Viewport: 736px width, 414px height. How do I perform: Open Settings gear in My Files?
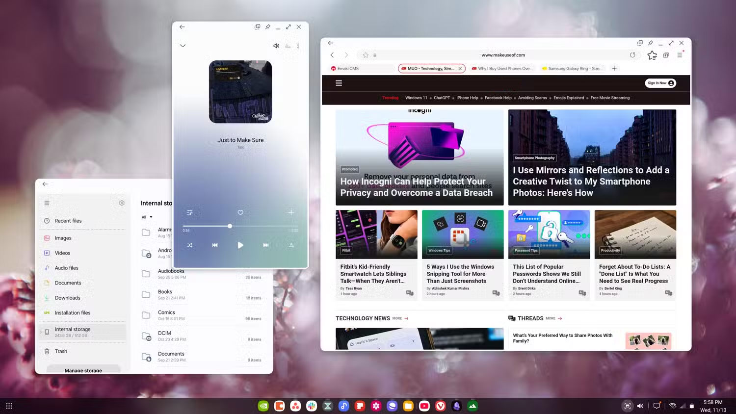pyautogui.click(x=122, y=203)
